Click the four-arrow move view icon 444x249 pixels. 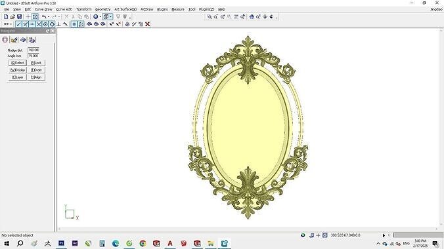[265, 17]
